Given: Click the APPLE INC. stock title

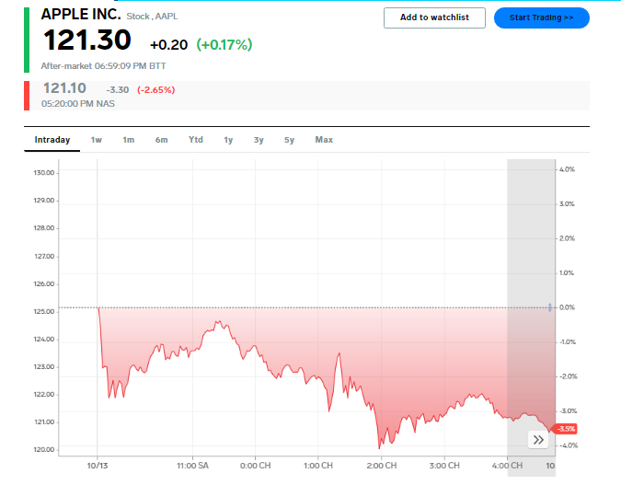Looking at the screenshot, I should coord(80,15).
